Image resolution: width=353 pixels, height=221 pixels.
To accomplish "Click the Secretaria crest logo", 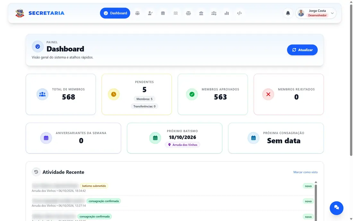I will [20, 13].
